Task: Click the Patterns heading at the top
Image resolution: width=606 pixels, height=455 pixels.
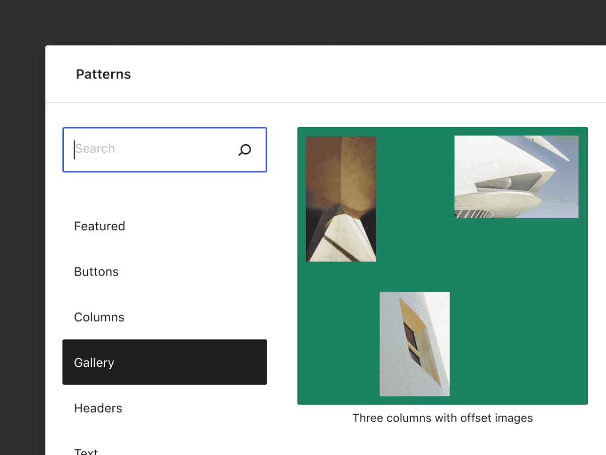Action: [x=103, y=74]
